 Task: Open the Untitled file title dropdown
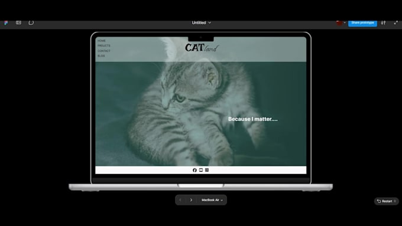pyautogui.click(x=201, y=23)
